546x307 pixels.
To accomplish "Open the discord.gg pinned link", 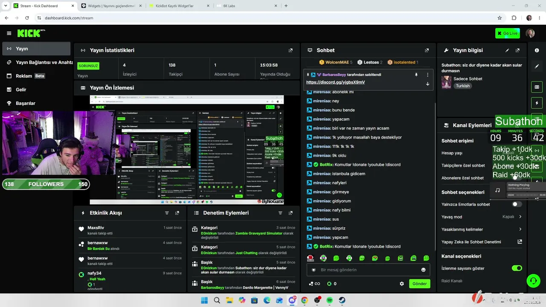I will 335,82.
